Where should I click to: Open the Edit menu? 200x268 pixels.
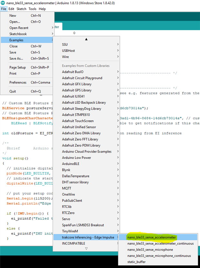pyautogui.click(x=11, y=9)
